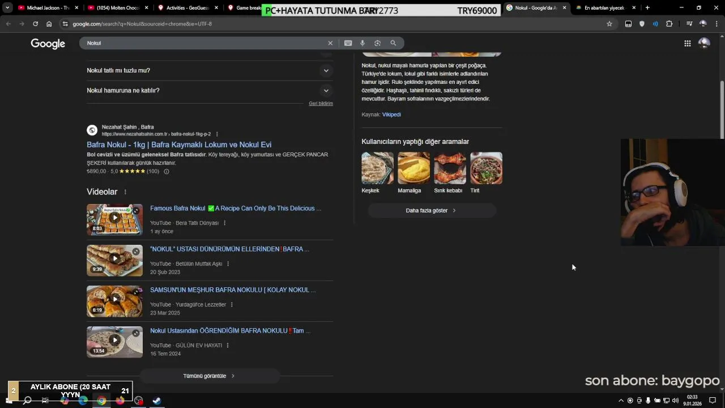Open taskbar notification center icon
The height and width of the screenshot is (408, 725).
(x=713, y=401)
